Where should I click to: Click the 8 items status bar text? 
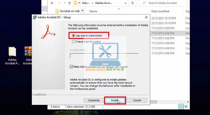pos(55,107)
